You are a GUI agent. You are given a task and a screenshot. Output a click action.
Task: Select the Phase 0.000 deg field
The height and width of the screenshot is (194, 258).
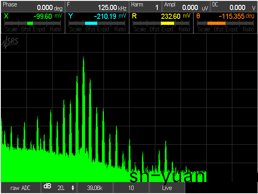pyautogui.click(x=33, y=6)
